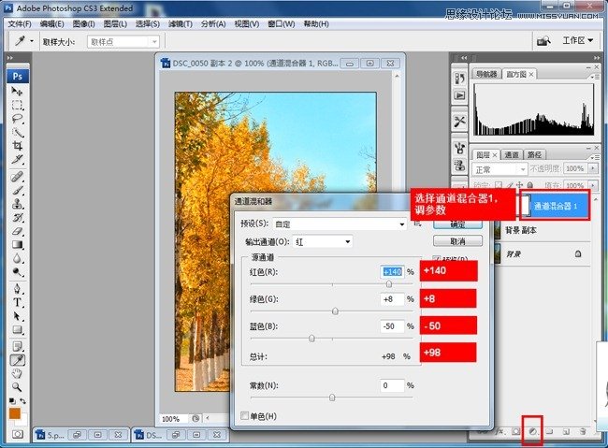Open the layer blend mode (正常) dropdown
This screenshot has height=448, width=608.
coord(499,169)
